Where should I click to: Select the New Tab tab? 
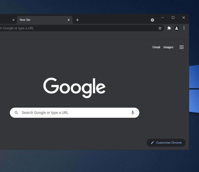45,20
